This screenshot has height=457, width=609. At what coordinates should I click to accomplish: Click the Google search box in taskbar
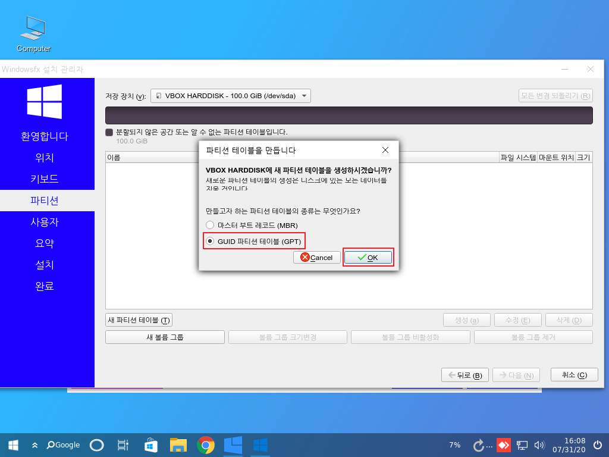[63, 445]
